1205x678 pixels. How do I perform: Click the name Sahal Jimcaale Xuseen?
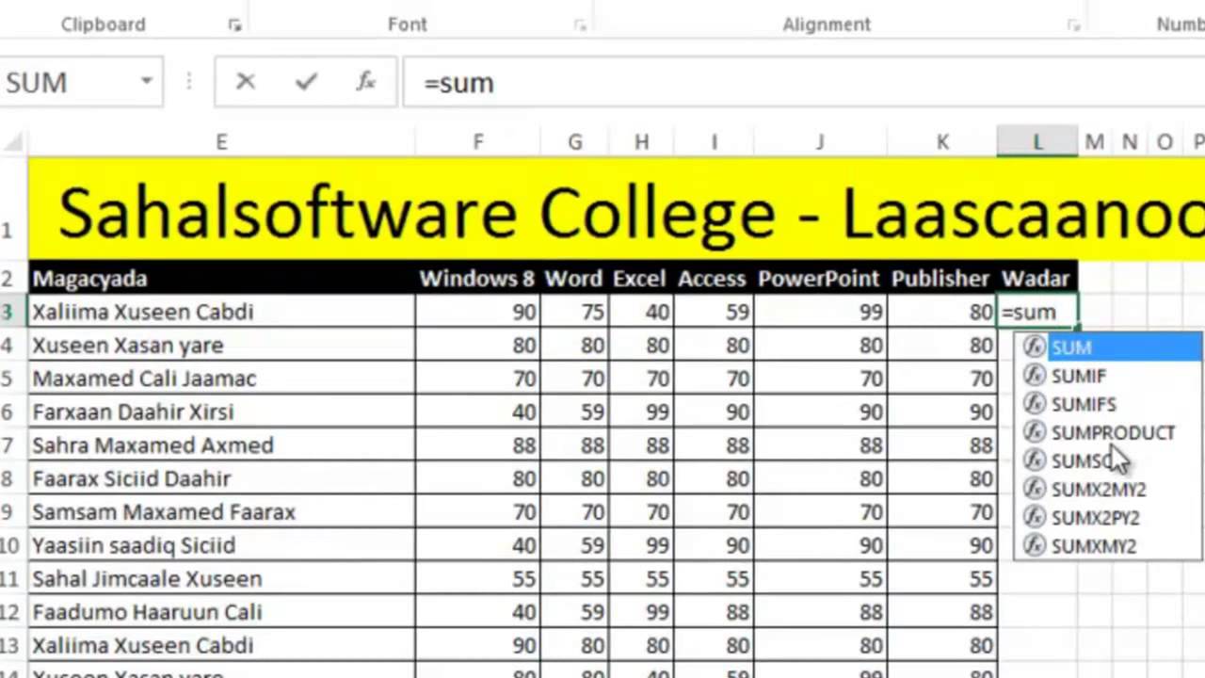147,579
